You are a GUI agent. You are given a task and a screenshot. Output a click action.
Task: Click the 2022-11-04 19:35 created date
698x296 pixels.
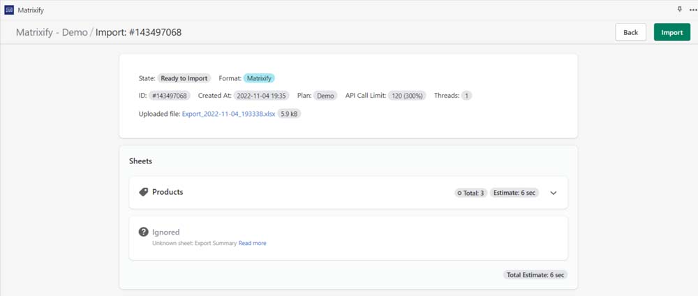[x=261, y=95]
